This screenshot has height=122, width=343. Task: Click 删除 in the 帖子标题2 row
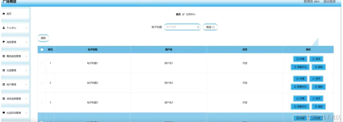[x=319, y=87]
